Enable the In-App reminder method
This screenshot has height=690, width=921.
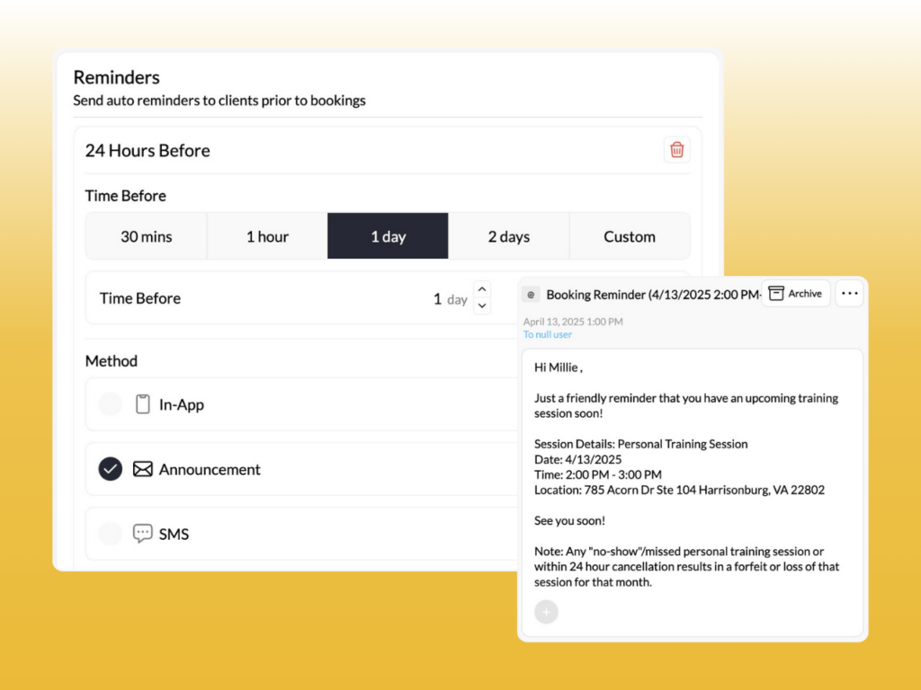(110, 404)
